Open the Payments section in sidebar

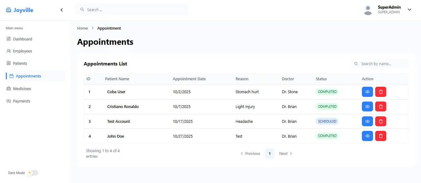click(21, 101)
